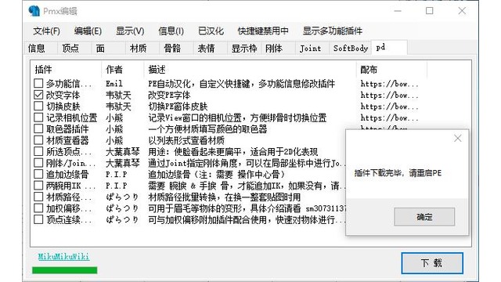Viewport: 501px width, 282px height.
Task: Open the 信息(I) menu
Action: point(171,31)
